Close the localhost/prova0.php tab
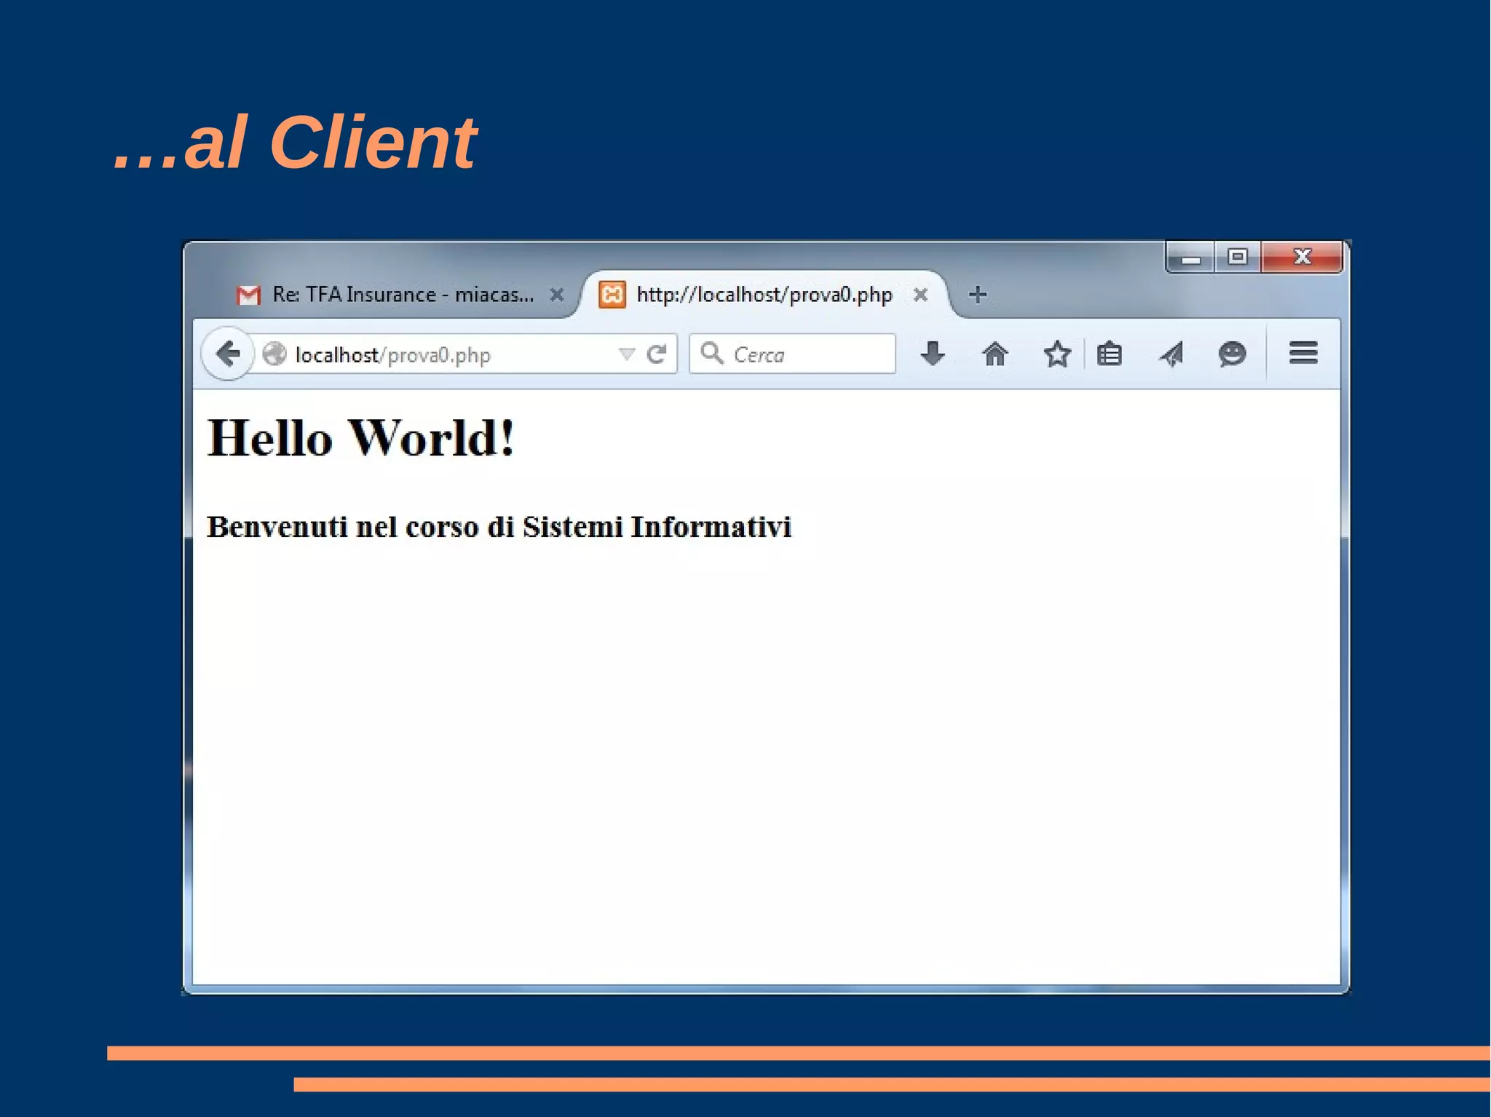The height and width of the screenshot is (1117, 1491). click(x=920, y=295)
